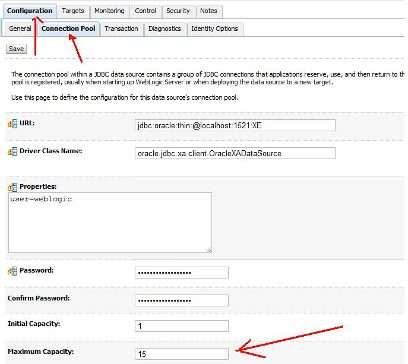Click the Properties label
This screenshot has height=364, width=408.
point(38,186)
